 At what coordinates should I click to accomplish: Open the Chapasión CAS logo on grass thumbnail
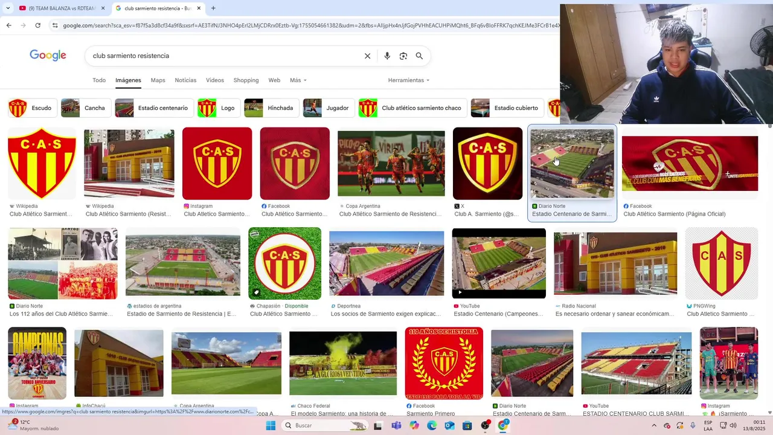284,263
